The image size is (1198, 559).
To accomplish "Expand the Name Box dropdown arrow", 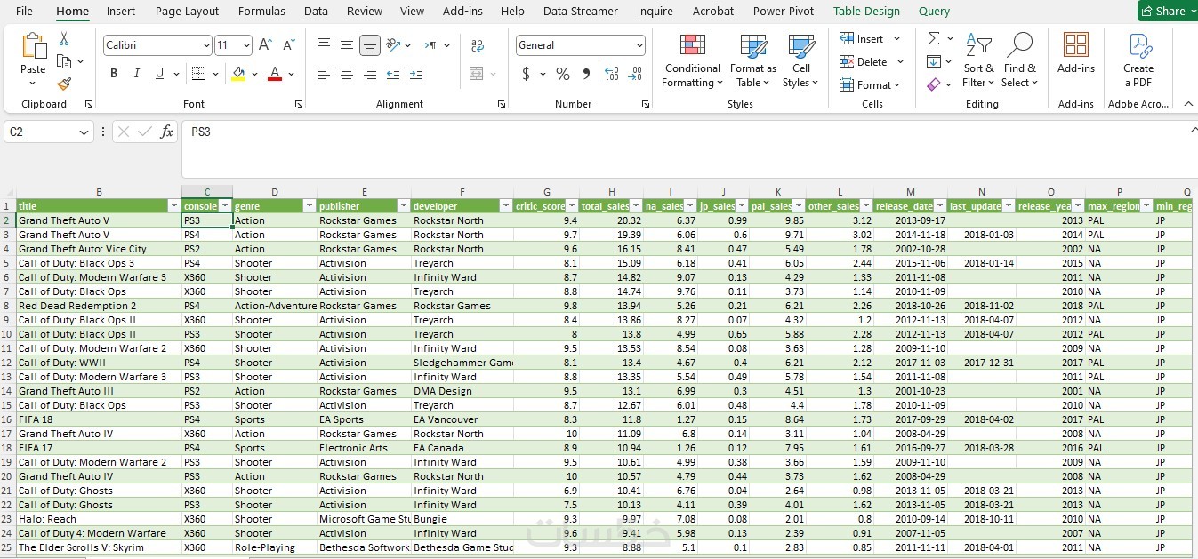I will pyautogui.click(x=84, y=132).
